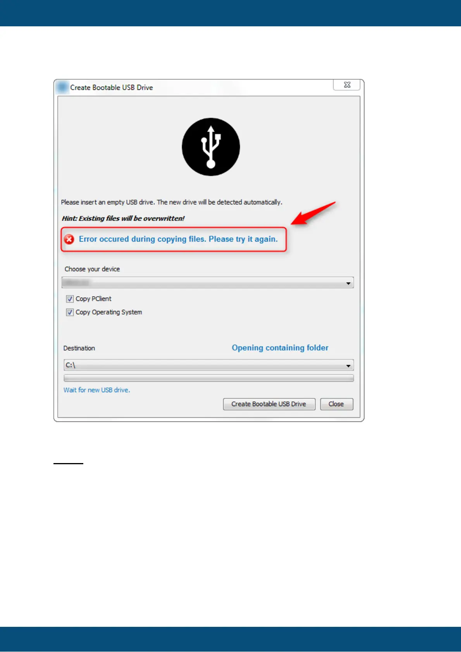461x652 pixels.
Task: Click the error message text
Action: (x=178, y=239)
